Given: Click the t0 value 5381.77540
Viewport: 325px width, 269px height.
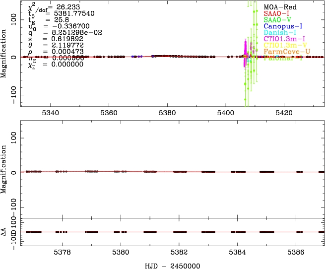Looking at the screenshot, I should (74, 13).
